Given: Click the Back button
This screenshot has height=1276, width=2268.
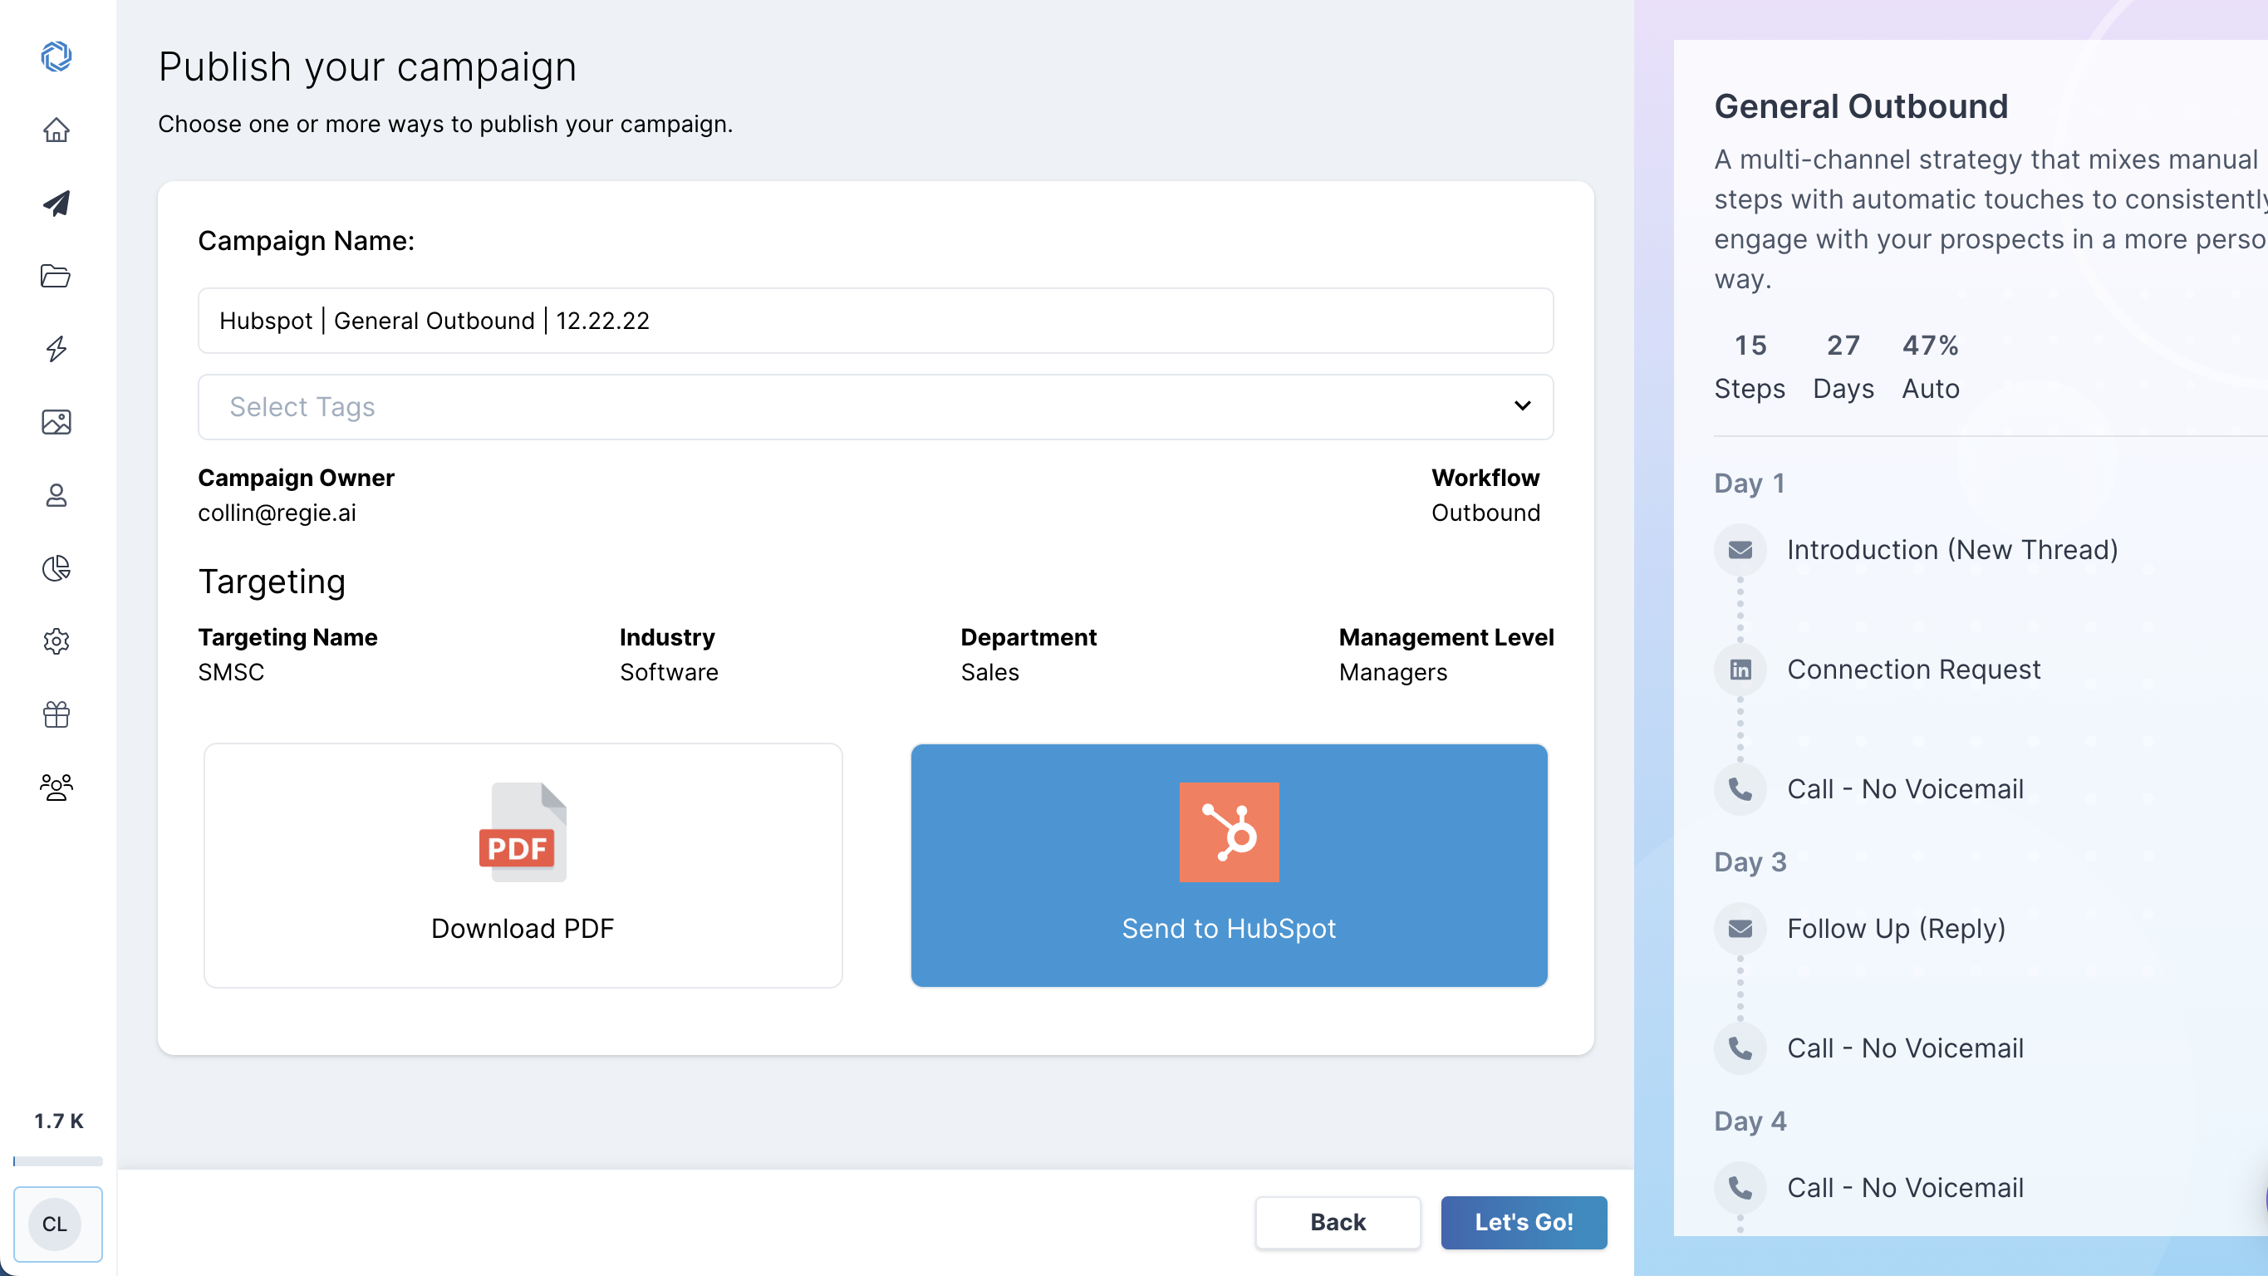Looking at the screenshot, I should 1338,1222.
